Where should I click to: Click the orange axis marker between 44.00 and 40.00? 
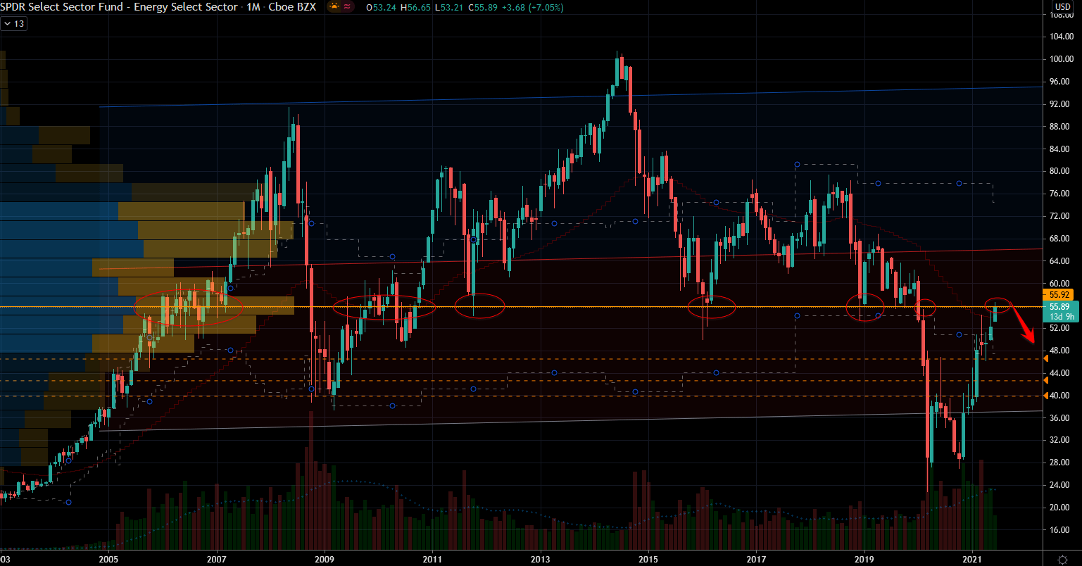coord(1046,381)
